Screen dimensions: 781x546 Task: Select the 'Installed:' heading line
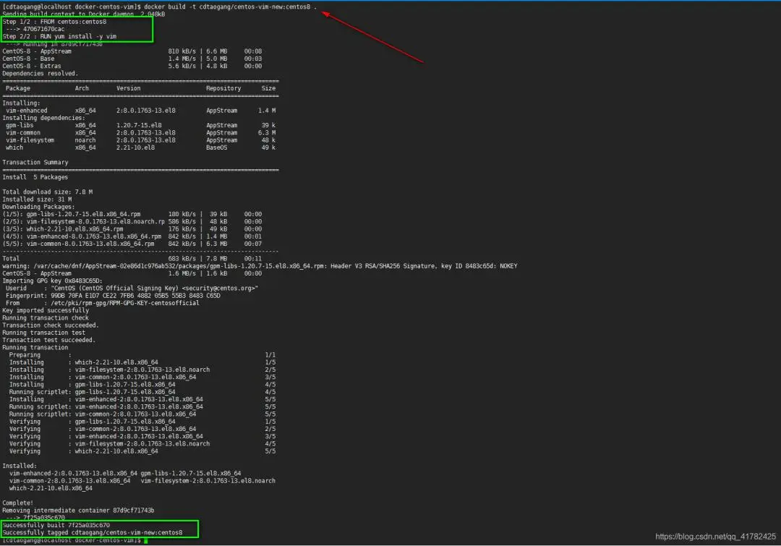(x=20, y=466)
